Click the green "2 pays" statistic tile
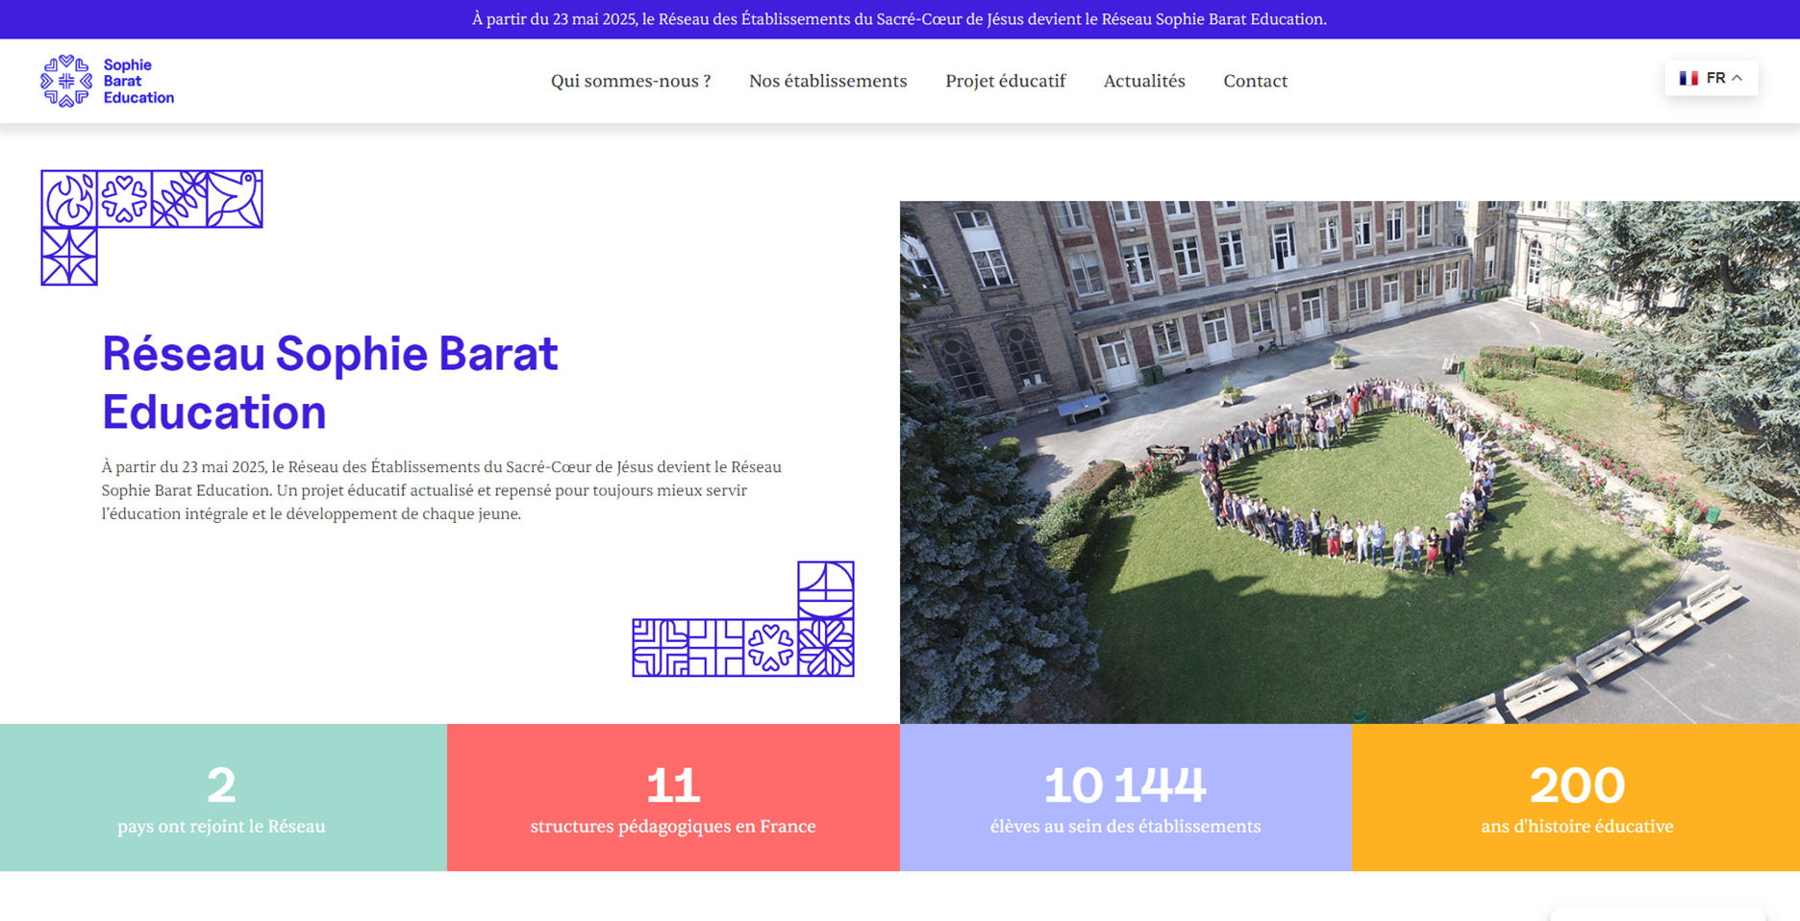Image resolution: width=1800 pixels, height=921 pixels. (222, 798)
